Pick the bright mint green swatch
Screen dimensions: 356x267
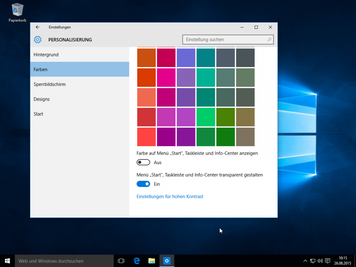[x=206, y=117]
